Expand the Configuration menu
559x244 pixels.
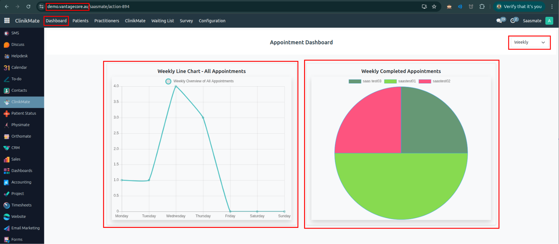click(212, 21)
